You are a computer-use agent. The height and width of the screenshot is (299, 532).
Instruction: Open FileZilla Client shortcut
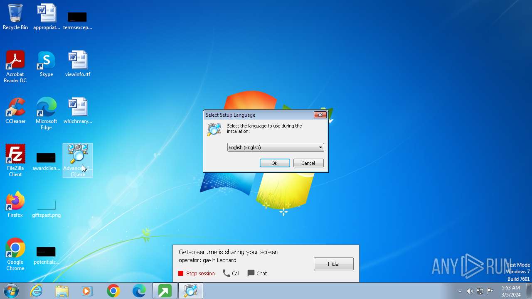15,160
